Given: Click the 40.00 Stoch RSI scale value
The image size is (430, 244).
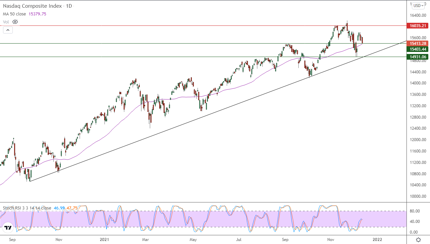Looking at the screenshot, I should click(415, 221).
